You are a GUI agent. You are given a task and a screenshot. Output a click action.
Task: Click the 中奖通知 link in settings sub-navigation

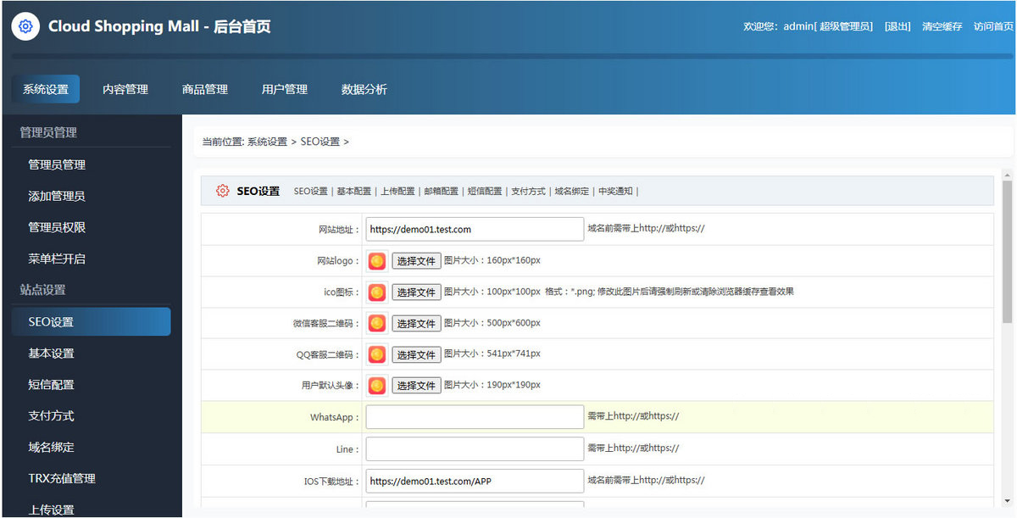pos(615,192)
